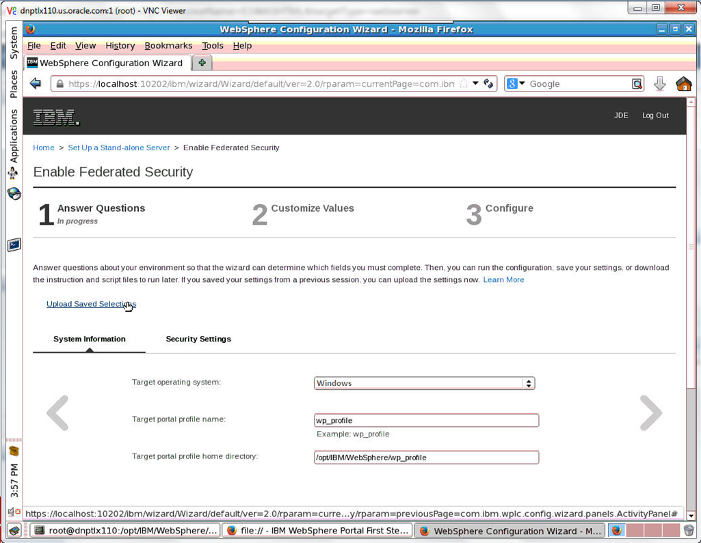
Task: Go to Firefox home page icon
Action: (x=684, y=83)
